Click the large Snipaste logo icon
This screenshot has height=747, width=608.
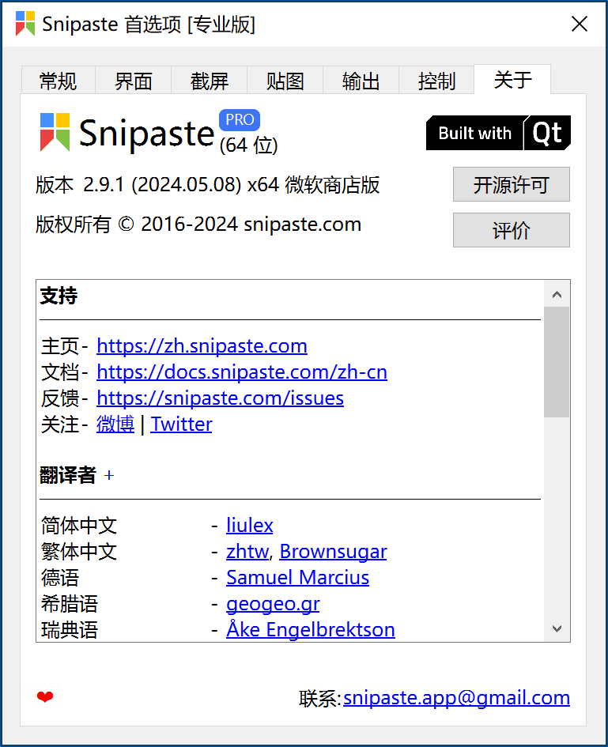tap(55, 133)
